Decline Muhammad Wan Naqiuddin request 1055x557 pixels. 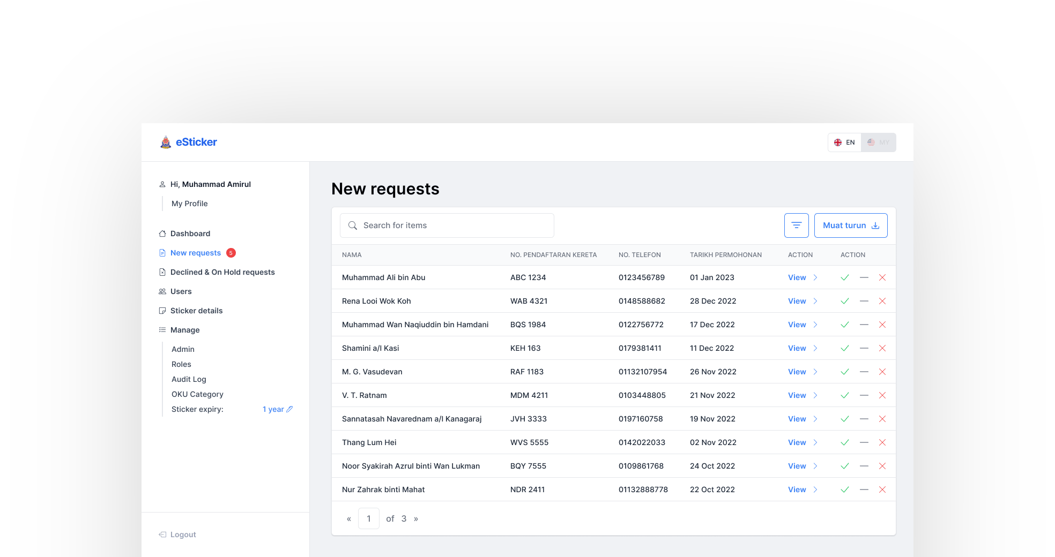882,325
